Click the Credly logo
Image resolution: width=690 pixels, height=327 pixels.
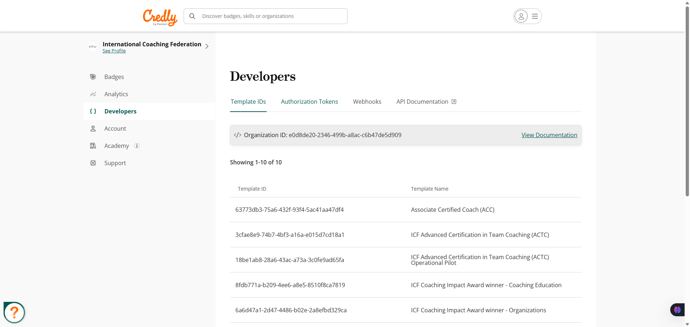(160, 17)
